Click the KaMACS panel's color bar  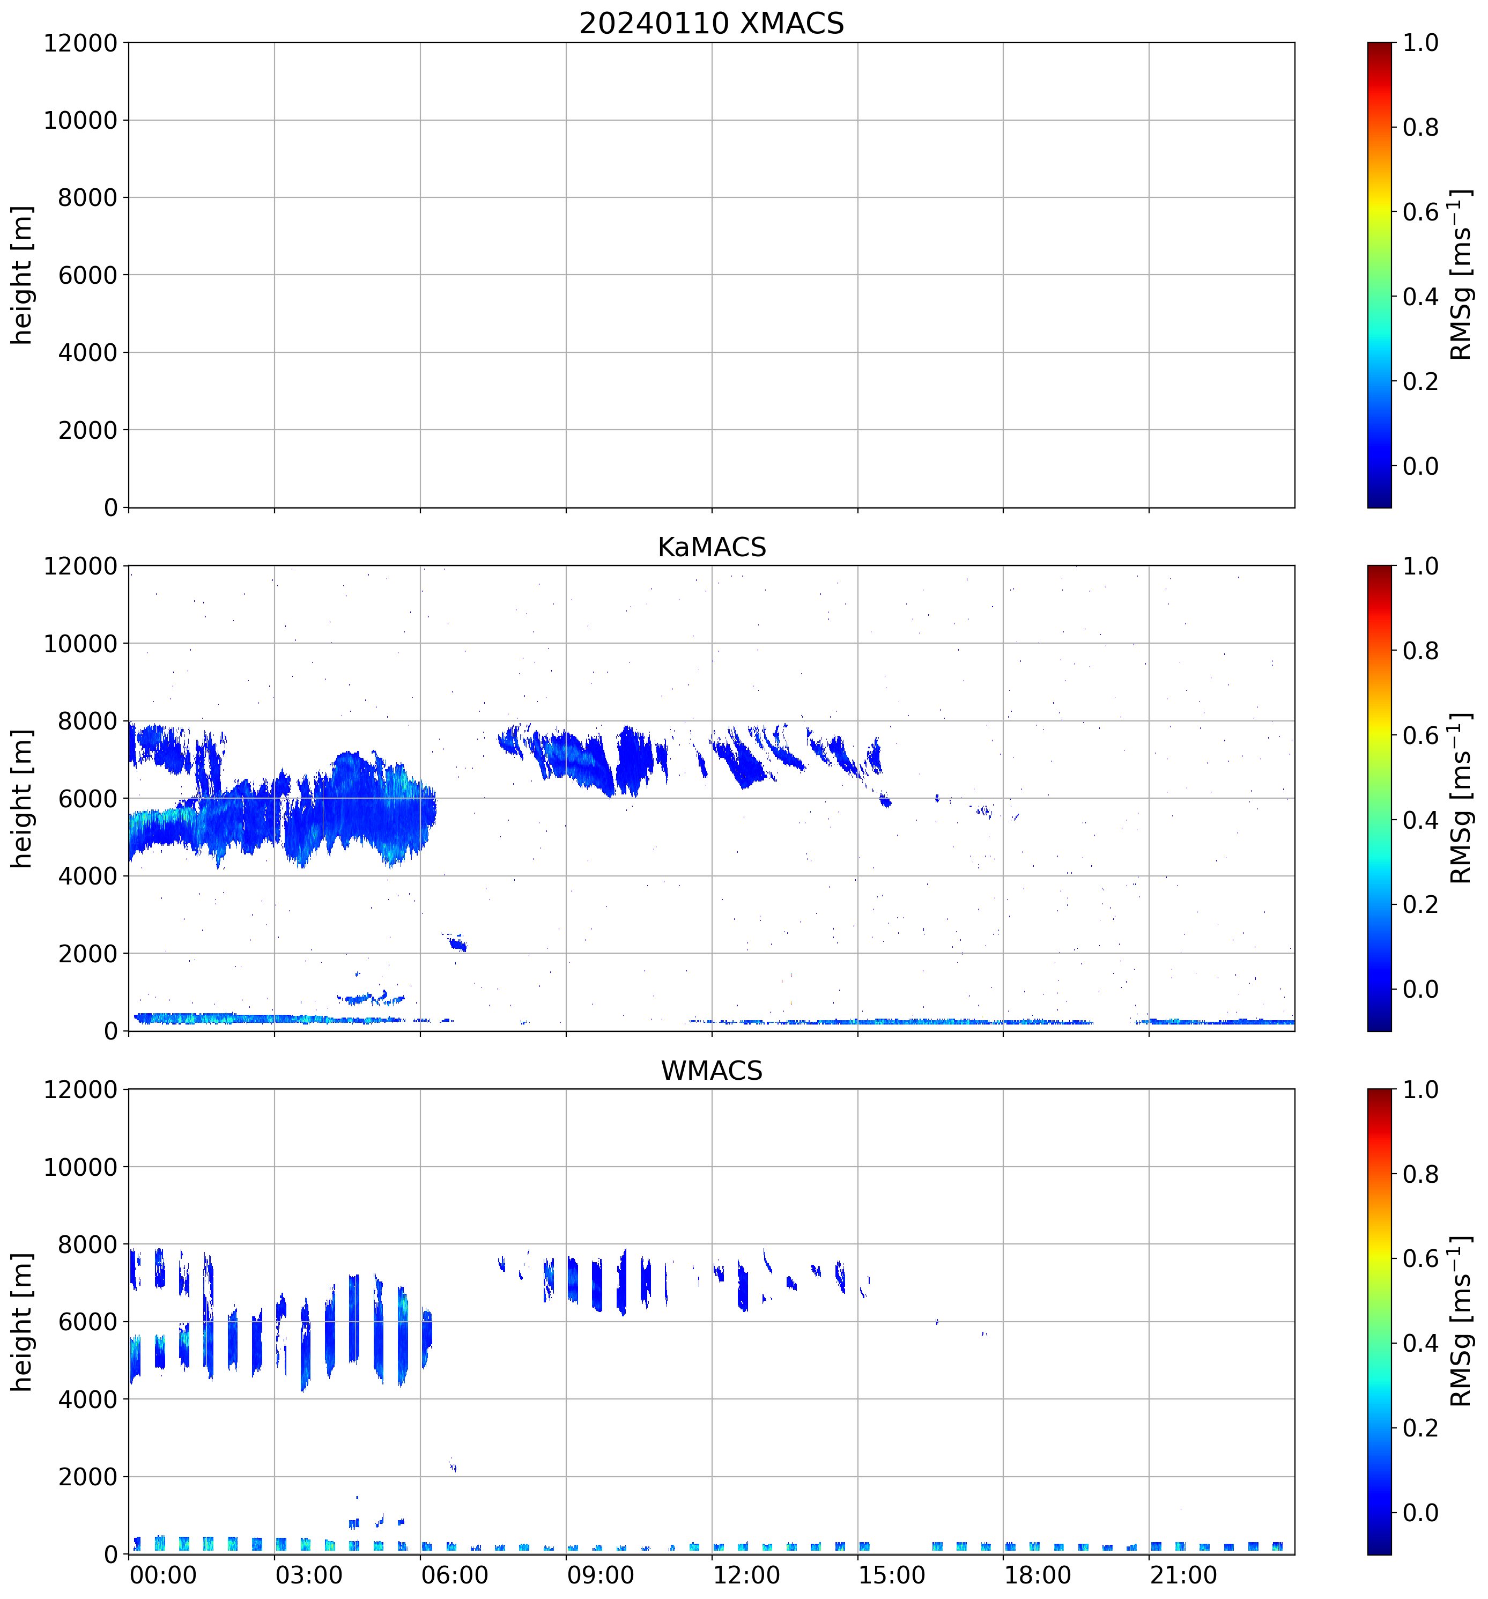[x=1379, y=798]
